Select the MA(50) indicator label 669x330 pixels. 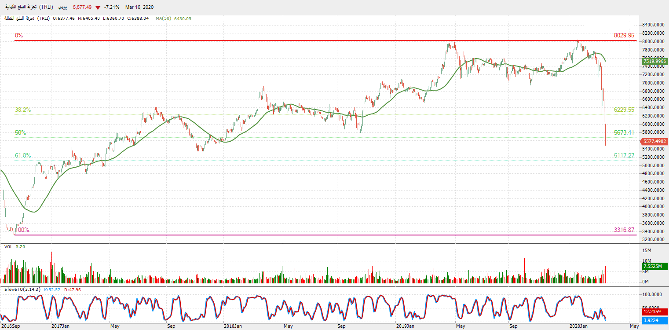pos(164,18)
